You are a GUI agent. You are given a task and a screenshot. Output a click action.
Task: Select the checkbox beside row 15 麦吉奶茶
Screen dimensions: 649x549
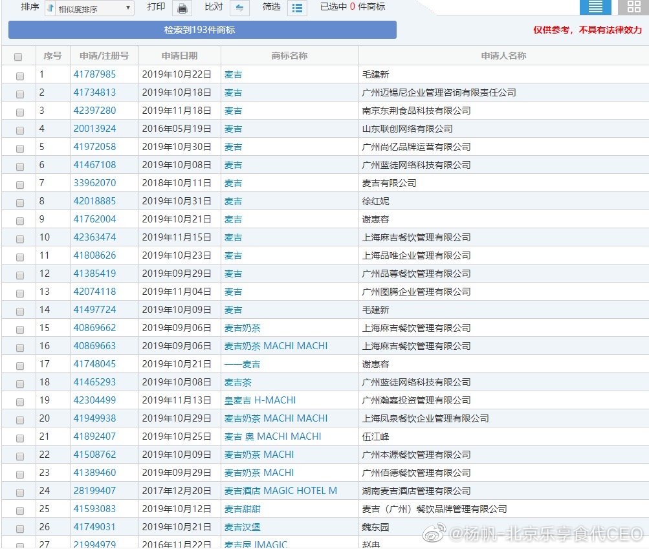point(19,329)
